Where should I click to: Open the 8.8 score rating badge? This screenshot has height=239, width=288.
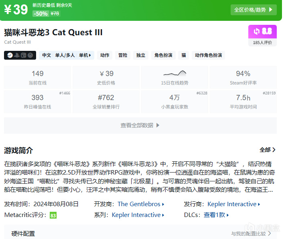tap(262, 32)
